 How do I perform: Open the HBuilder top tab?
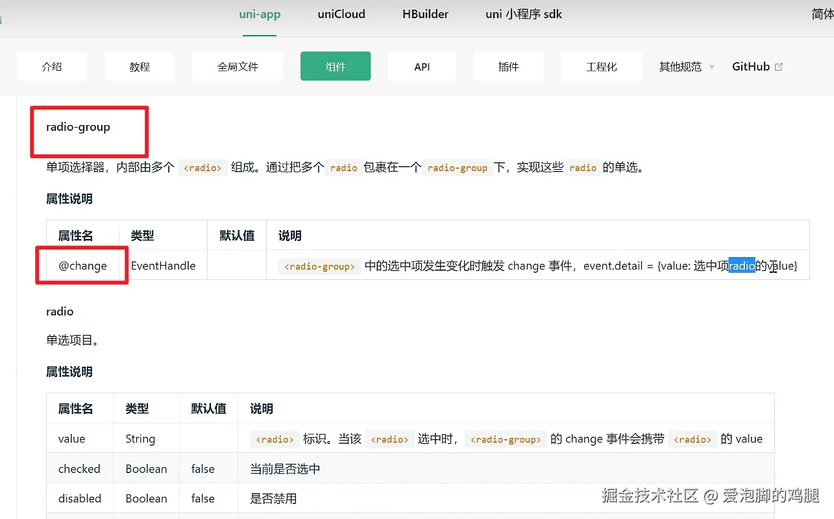425,14
